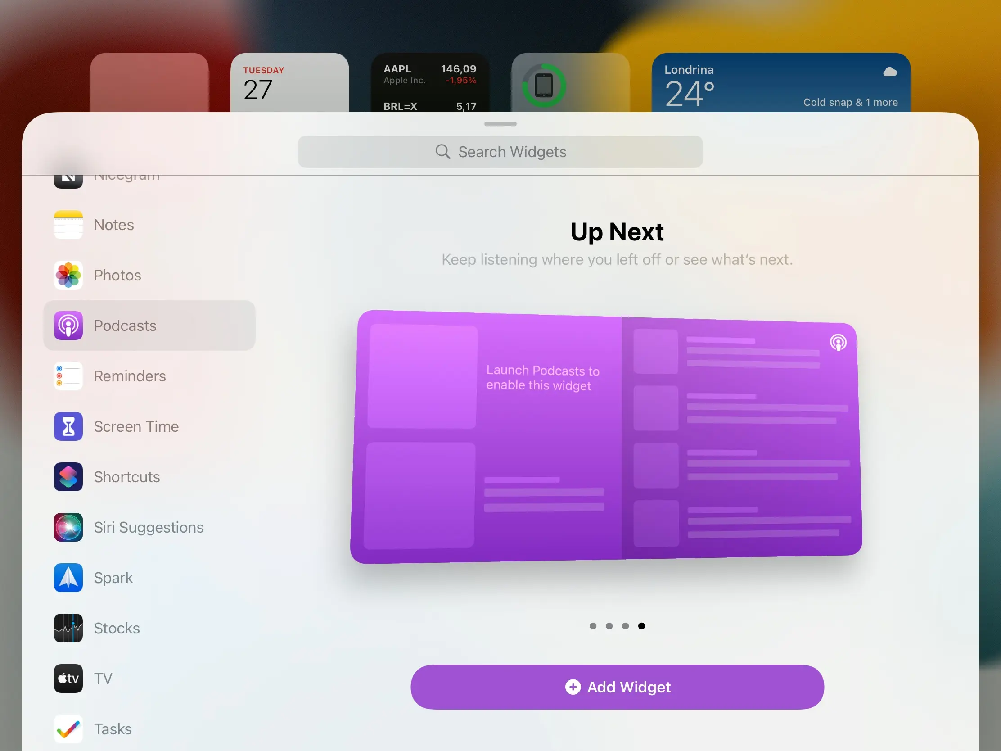Click the Add Widget button
This screenshot has height=751, width=1001.
(617, 687)
